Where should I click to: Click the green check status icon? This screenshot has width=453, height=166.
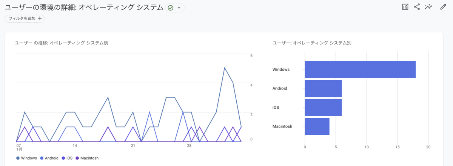(170, 8)
